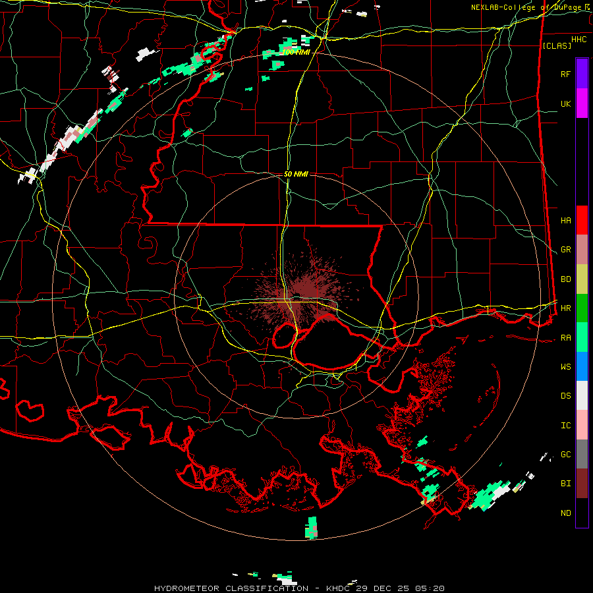Click the DS legend label
Viewport: 593px width, 593px height.
pyautogui.click(x=565, y=396)
